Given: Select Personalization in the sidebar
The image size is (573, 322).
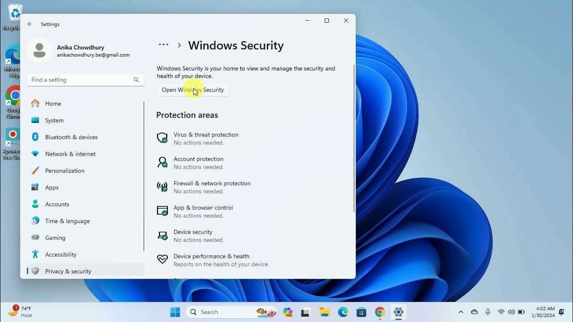Looking at the screenshot, I should pos(85,170).
